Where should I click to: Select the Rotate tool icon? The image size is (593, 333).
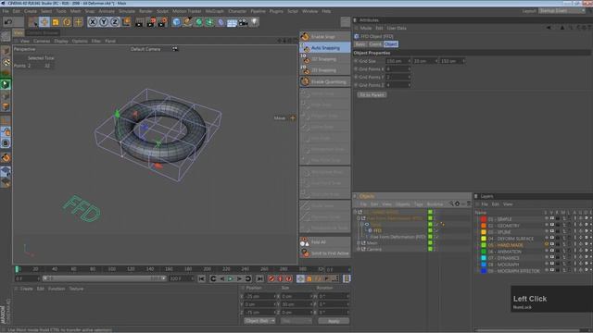pos(67,22)
